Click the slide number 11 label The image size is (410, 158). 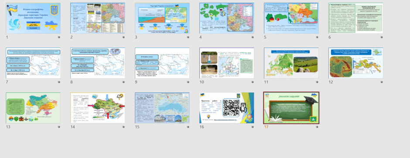(266, 82)
